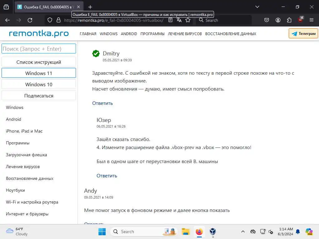Image resolution: width=319 pixels, height=239 pixels.
Task: Click Dmitry's verified checkmark avatar
Action: pos(96,54)
